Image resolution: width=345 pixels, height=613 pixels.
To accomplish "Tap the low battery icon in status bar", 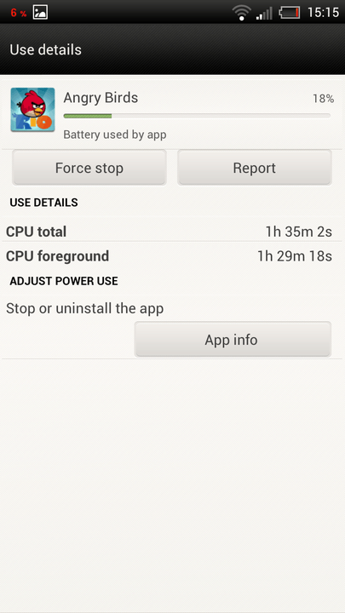I will tap(290, 13).
